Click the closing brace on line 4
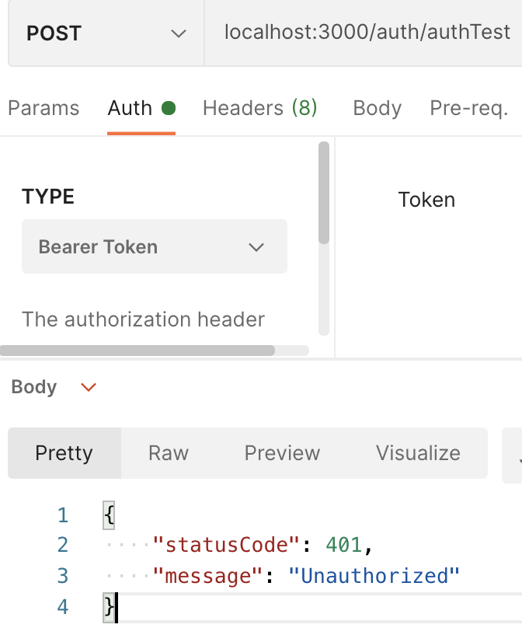This screenshot has width=522, height=628. [109, 607]
